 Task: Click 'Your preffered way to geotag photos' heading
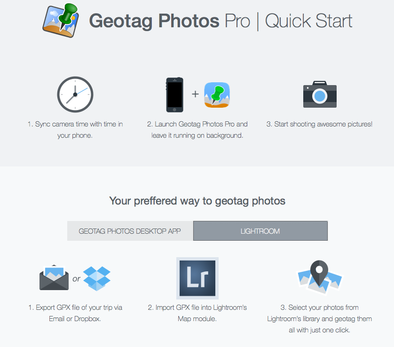click(197, 201)
